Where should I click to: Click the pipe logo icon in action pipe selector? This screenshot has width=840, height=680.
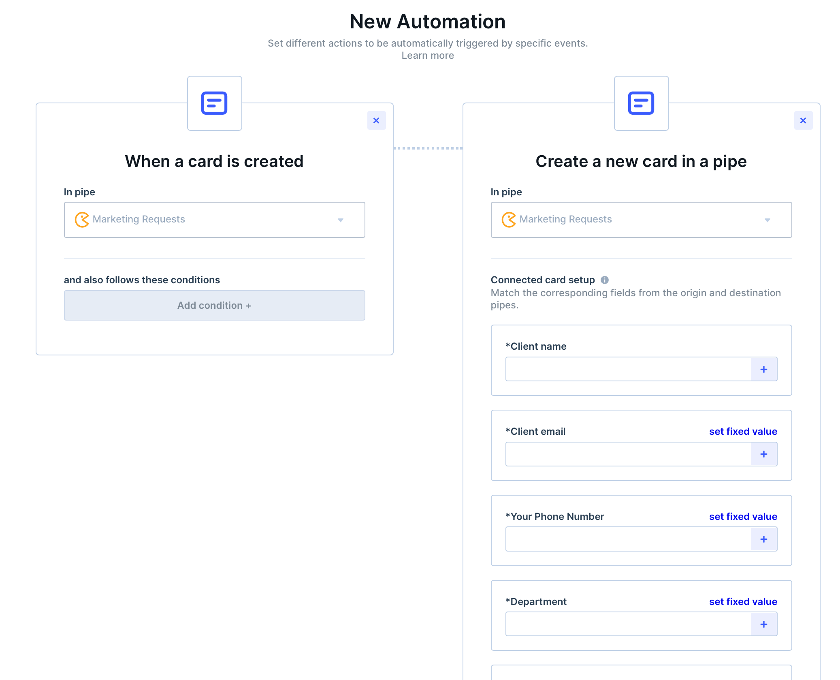pyautogui.click(x=509, y=220)
